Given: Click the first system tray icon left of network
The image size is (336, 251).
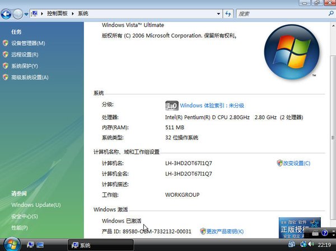Looking at the screenshot, I should (x=292, y=244).
